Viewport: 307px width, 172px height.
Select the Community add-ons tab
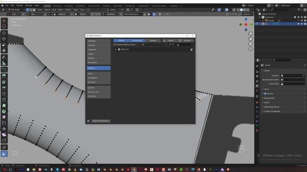click(137, 40)
